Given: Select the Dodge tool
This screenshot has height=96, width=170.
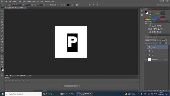Looking at the screenshot, I should (2, 47).
